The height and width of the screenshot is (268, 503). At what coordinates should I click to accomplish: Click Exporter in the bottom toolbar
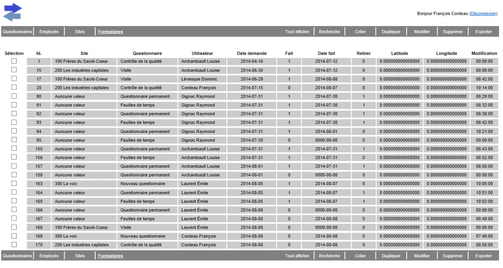click(x=483, y=256)
